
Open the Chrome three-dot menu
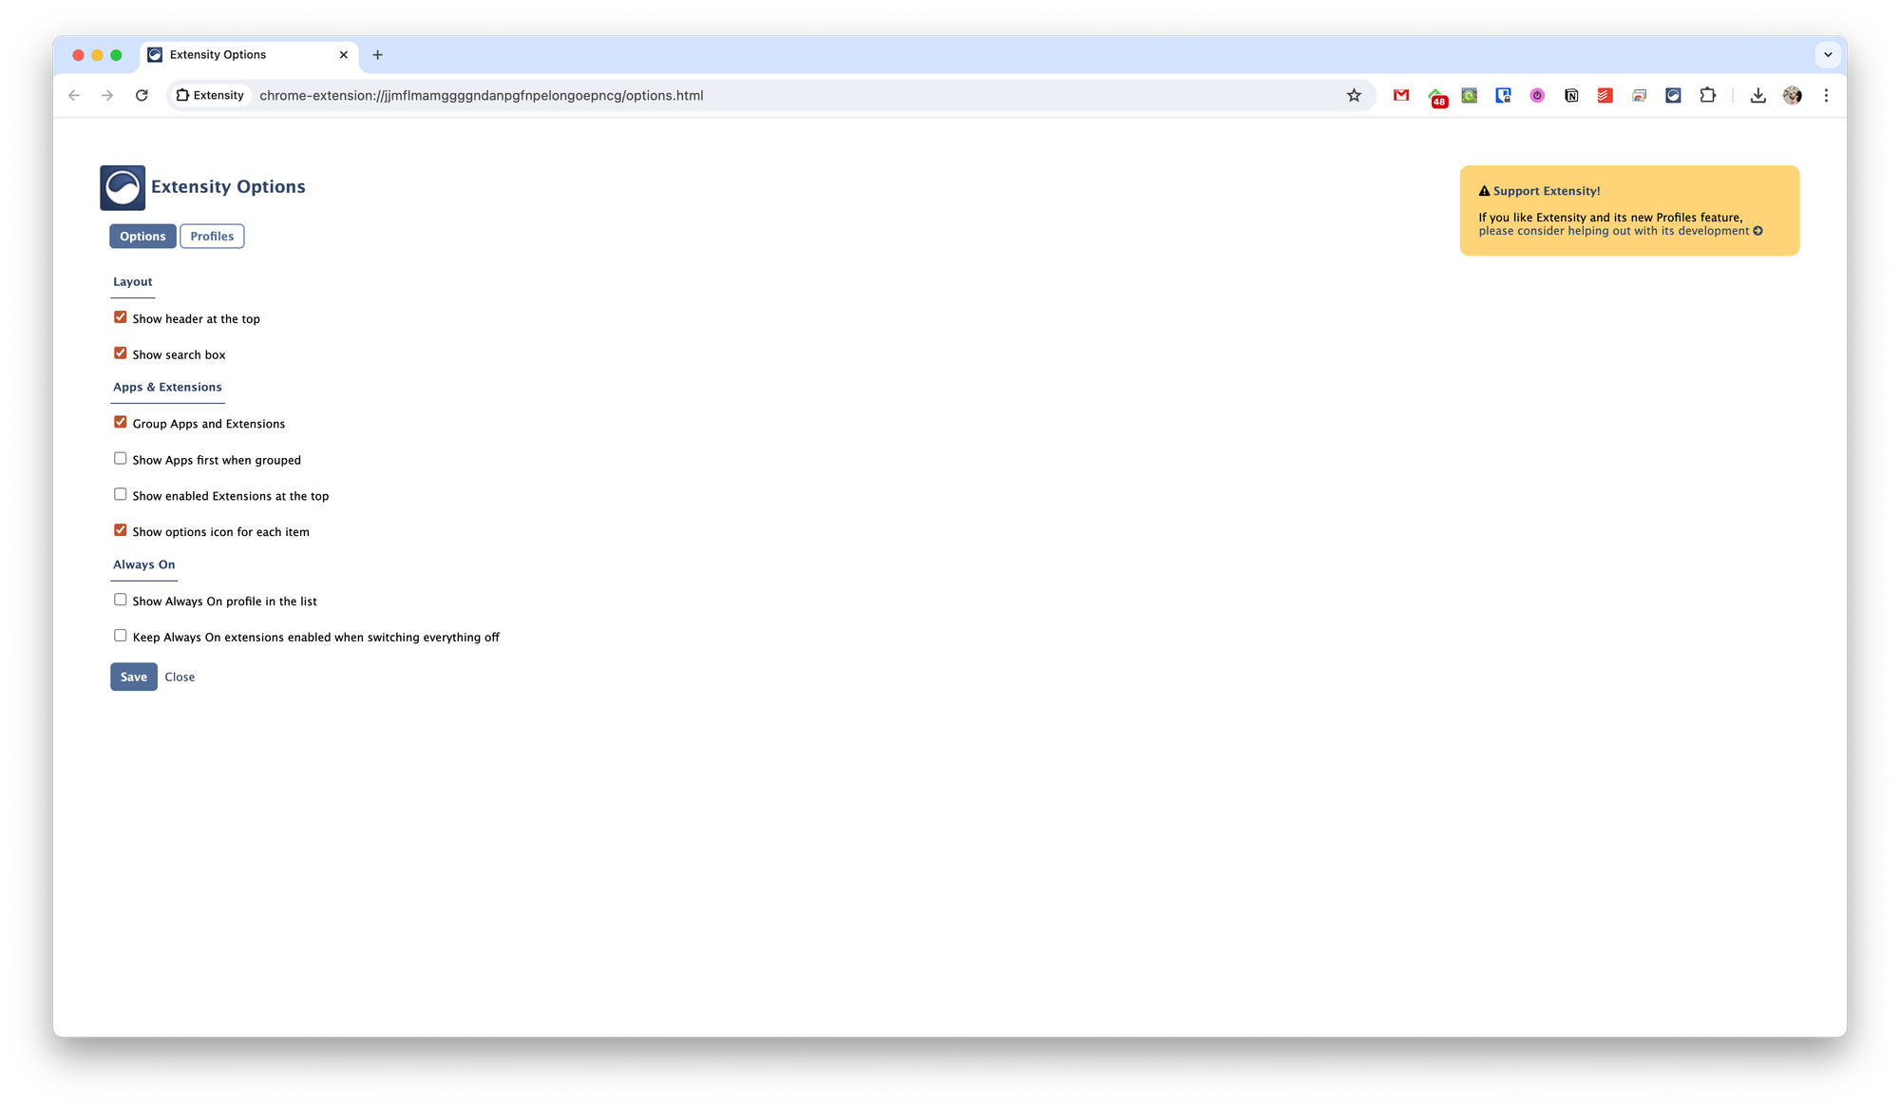pos(1826,95)
